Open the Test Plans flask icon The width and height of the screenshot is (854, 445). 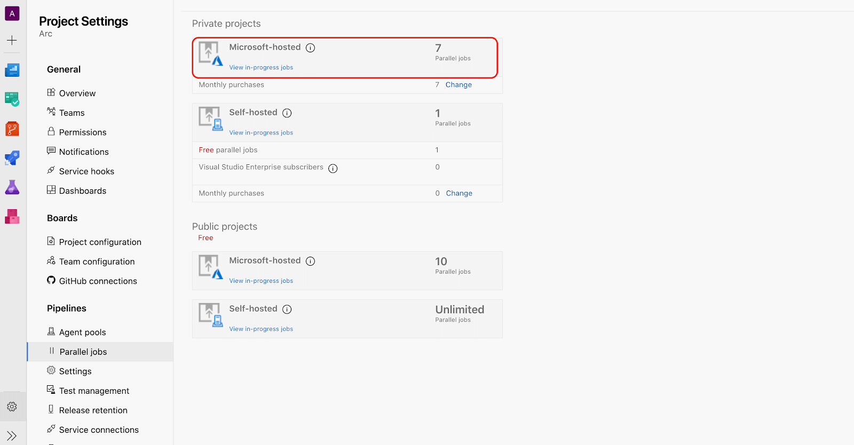[x=12, y=187]
